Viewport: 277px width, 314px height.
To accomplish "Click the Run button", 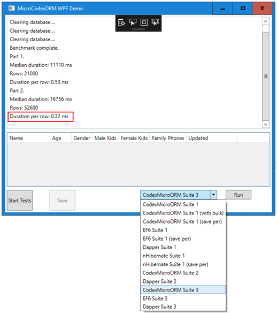I will click(x=238, y=195).
